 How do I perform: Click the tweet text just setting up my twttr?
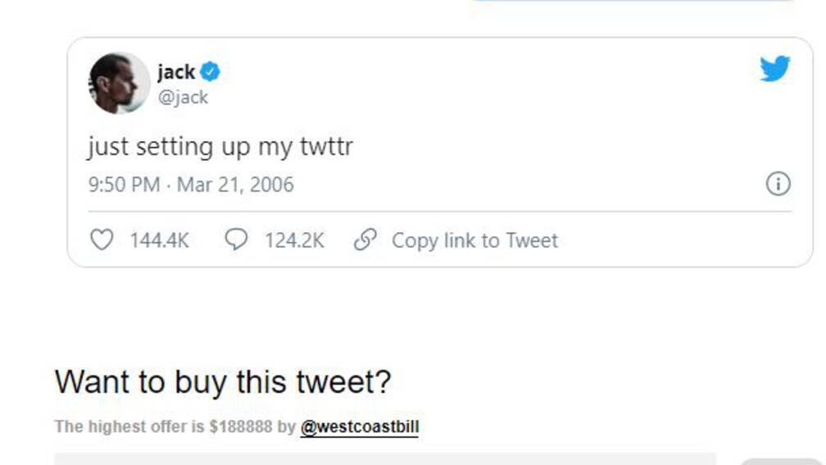pyautogui.click(x=220, y=147)
